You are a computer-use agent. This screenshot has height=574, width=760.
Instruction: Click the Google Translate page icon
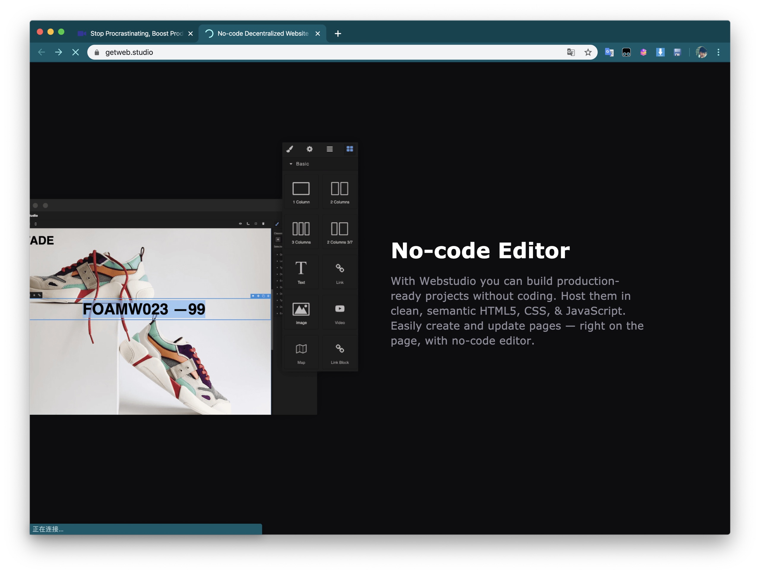pos(571,52)
